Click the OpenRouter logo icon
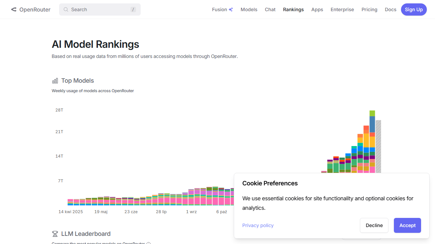The width and height of the screenshot is (435, 244). coord(14,9)
